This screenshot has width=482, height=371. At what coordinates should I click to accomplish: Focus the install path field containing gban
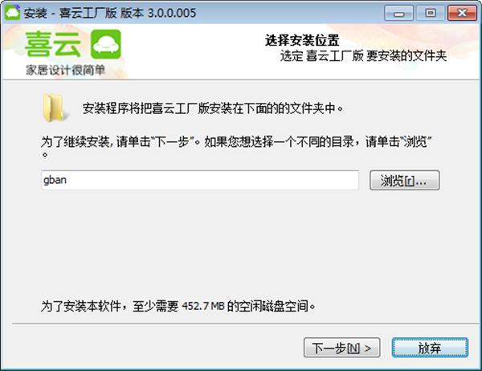click(200, 180)
